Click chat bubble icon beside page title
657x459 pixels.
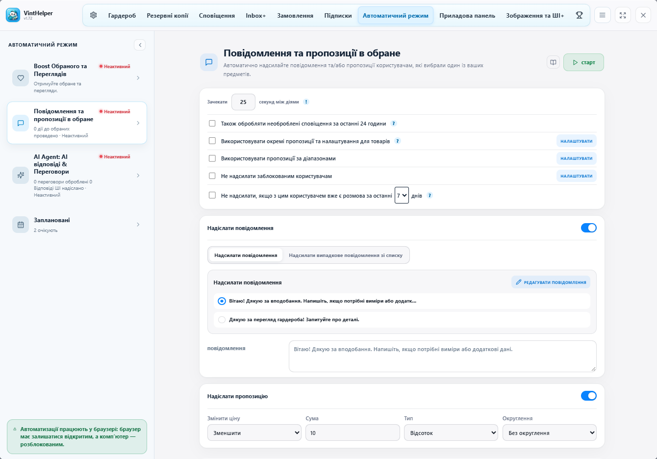pyautogui.click(x=209, y=62)
